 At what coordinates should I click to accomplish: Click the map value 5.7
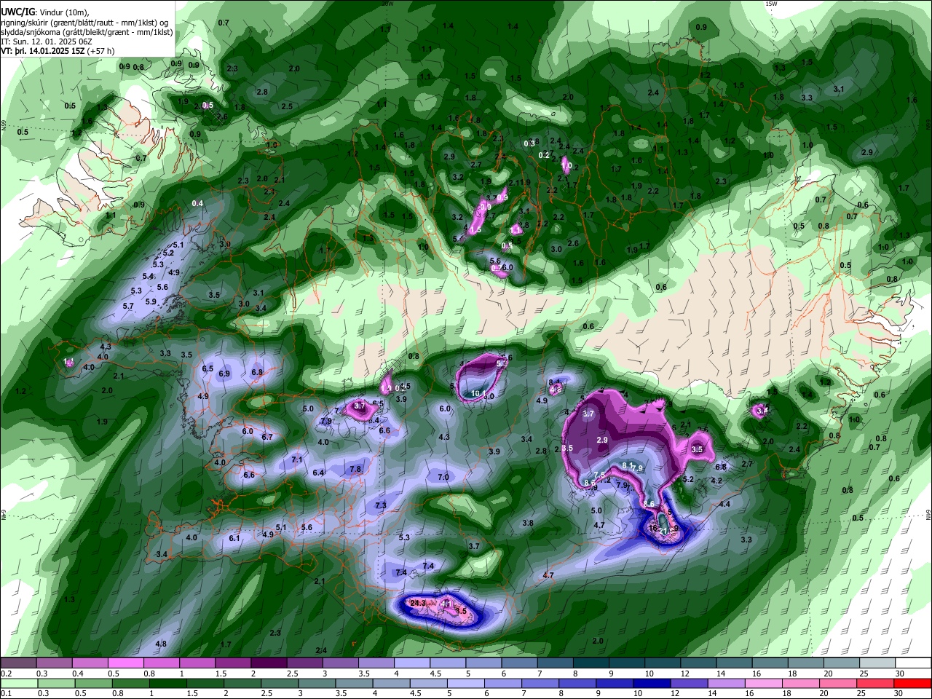[128, 307]
